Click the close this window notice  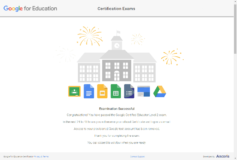coord(117,143)
